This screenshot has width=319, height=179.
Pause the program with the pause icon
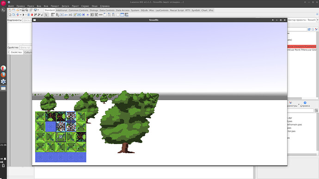[29, 15]
